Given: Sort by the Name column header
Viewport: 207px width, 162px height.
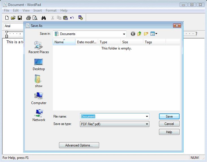Looking at the screenshot, I should point(64,42).
